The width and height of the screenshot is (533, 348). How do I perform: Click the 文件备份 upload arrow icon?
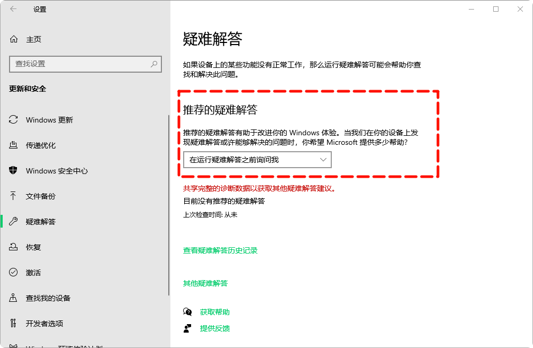click(14, 196)
